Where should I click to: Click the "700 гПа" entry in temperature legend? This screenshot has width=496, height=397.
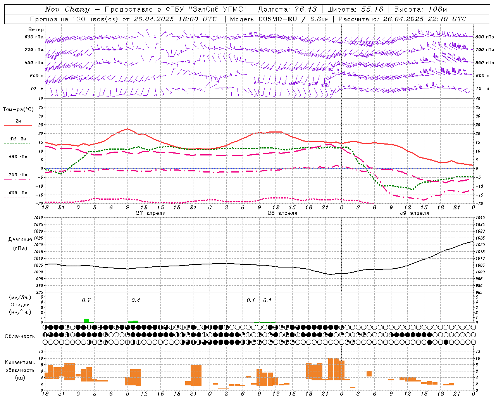18,175
